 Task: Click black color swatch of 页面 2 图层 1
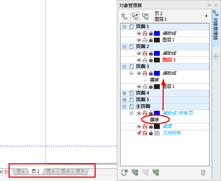pyautogui.click(x=157, y=60)
